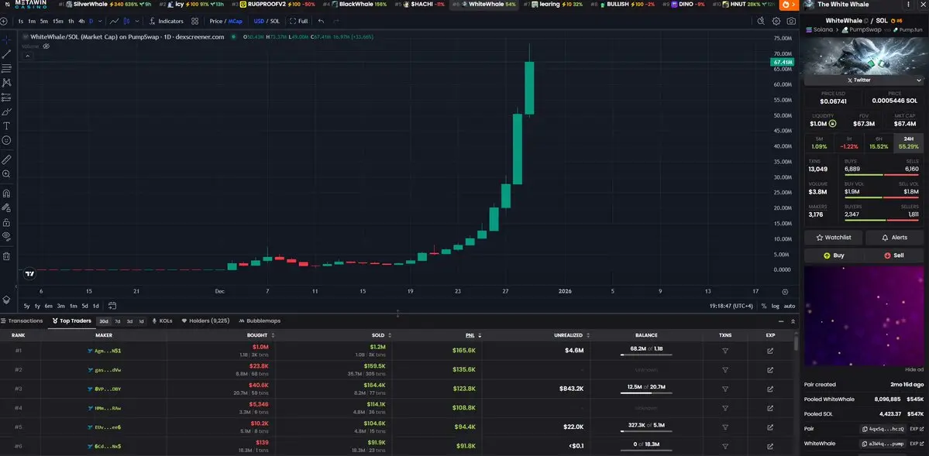Switch chart to fullscreen with Full

coord(298,22)
